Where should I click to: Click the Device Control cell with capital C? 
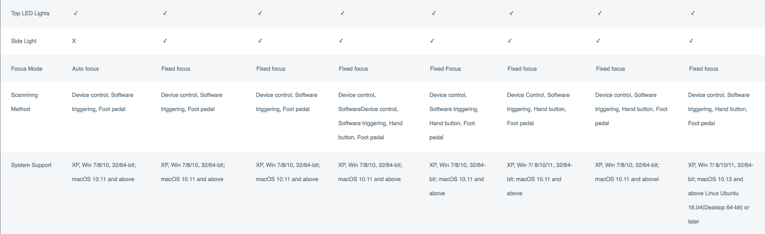pos(538,109)
